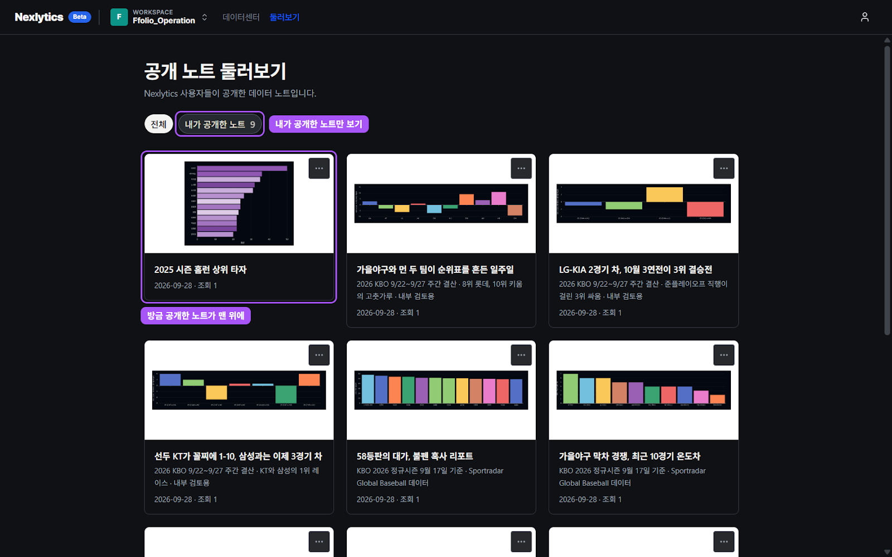Screen dimensions: 892x557
Task: Open more options on 2025 시즌 홈런 상위 타자 card
Action: [x=319, y=168]
